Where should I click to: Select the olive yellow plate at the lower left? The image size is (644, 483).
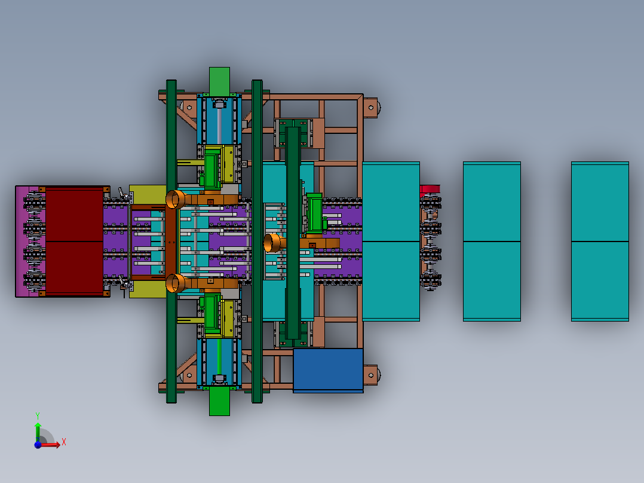pos(148,289)
